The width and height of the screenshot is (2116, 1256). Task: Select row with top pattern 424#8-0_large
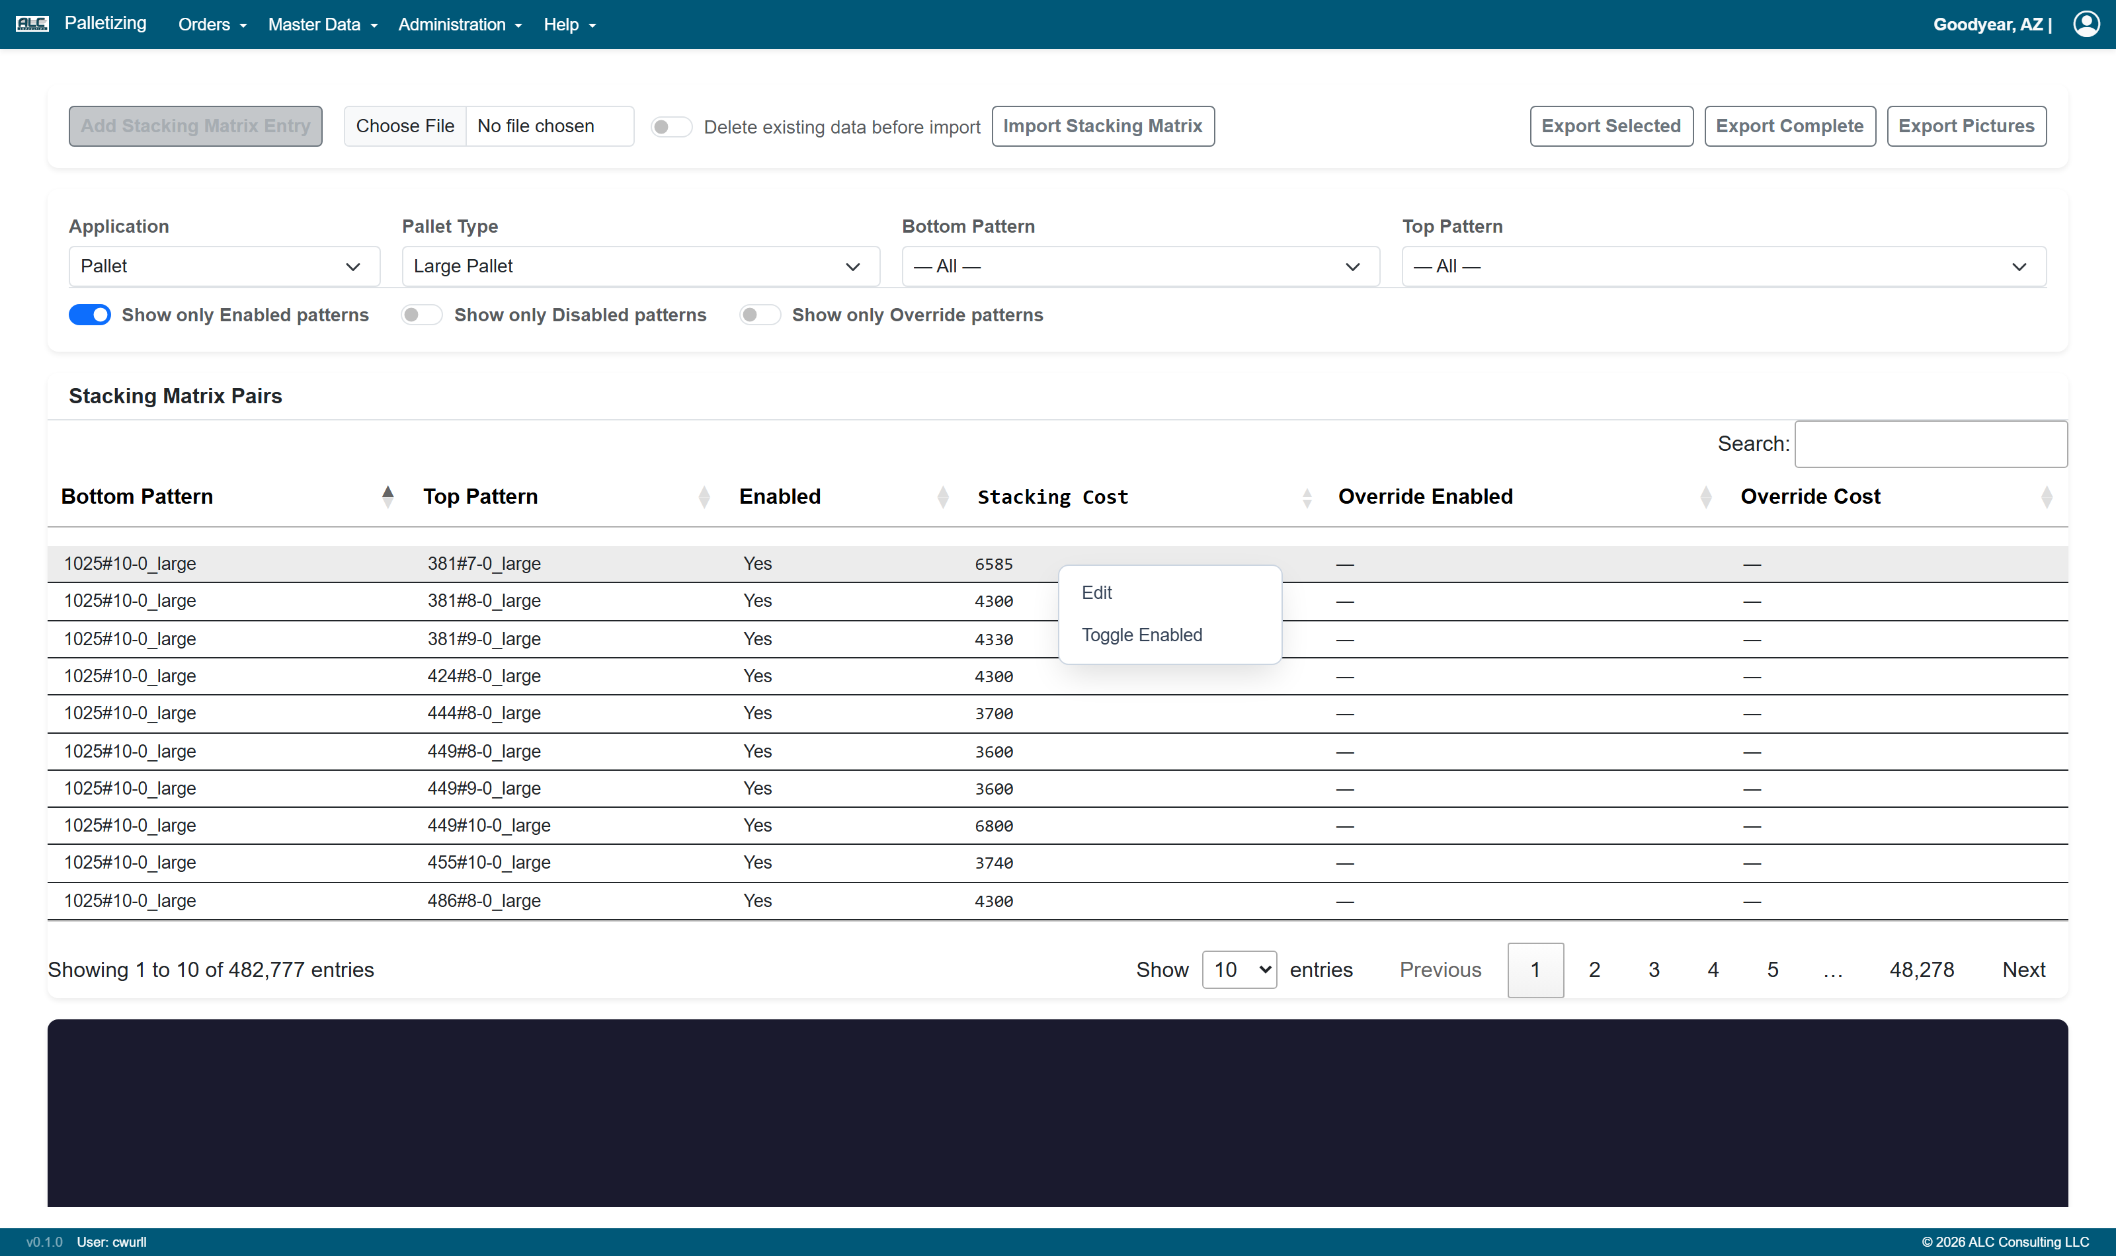point(1057,676)
